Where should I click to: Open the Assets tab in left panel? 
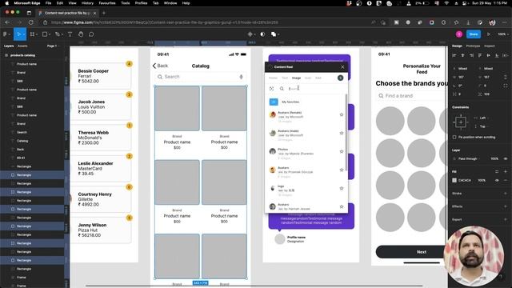coord(22,46)
